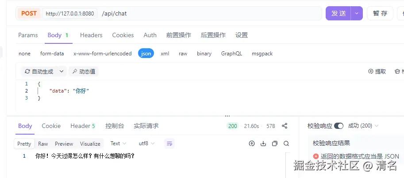
Task: Copy the response body content
Action: point(275,144)
